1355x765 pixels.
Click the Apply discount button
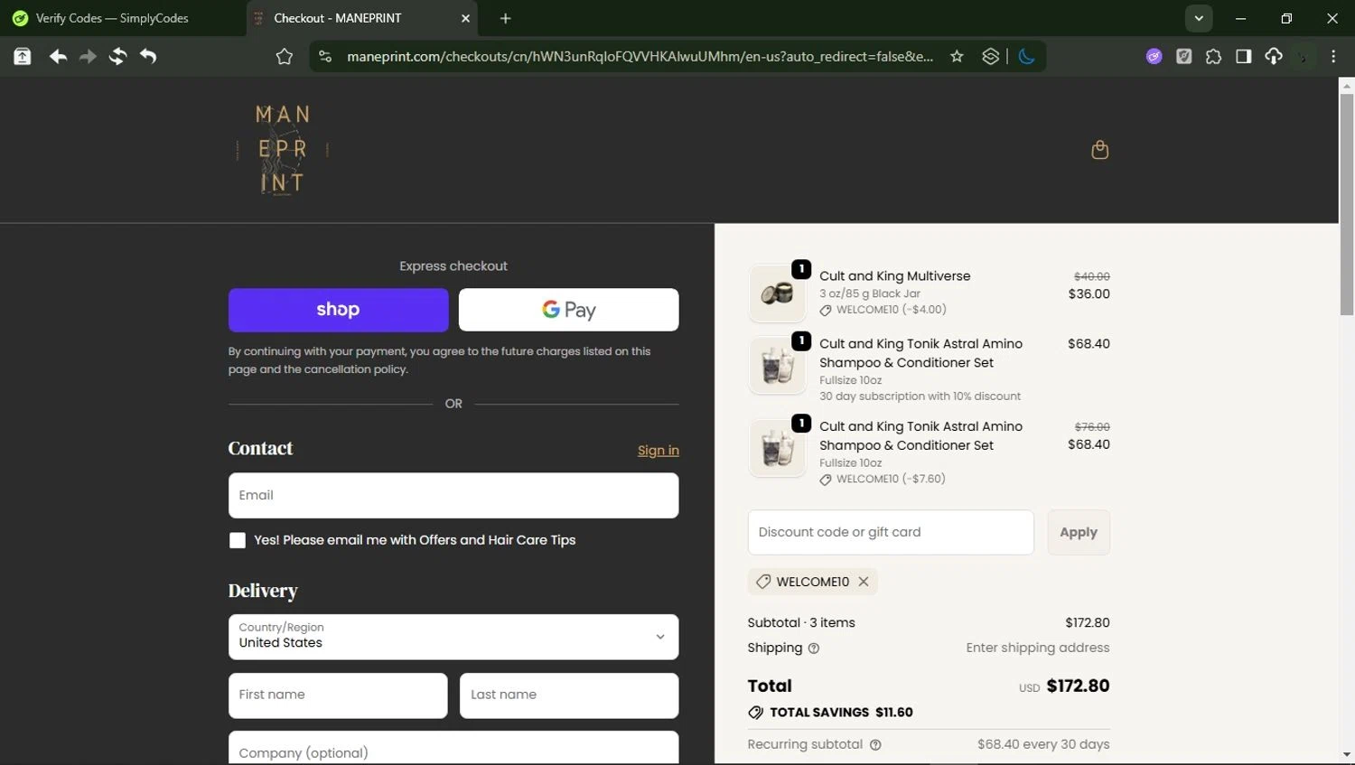[x=1079, y=532]
